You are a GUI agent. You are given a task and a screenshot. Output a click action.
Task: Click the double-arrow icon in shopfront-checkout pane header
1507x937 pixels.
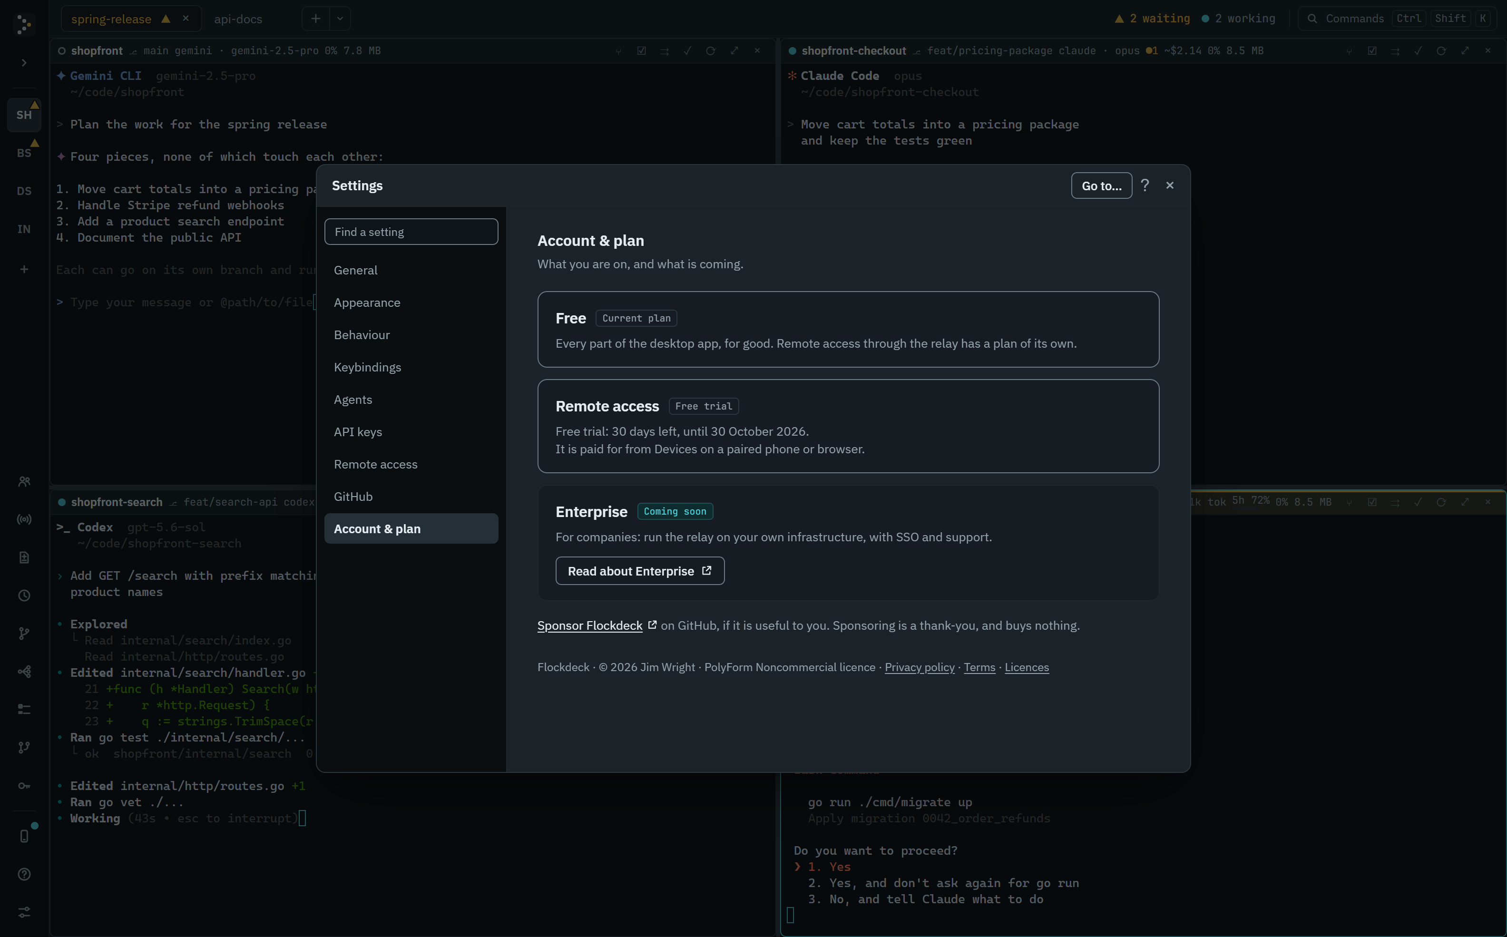(1395, 51)
